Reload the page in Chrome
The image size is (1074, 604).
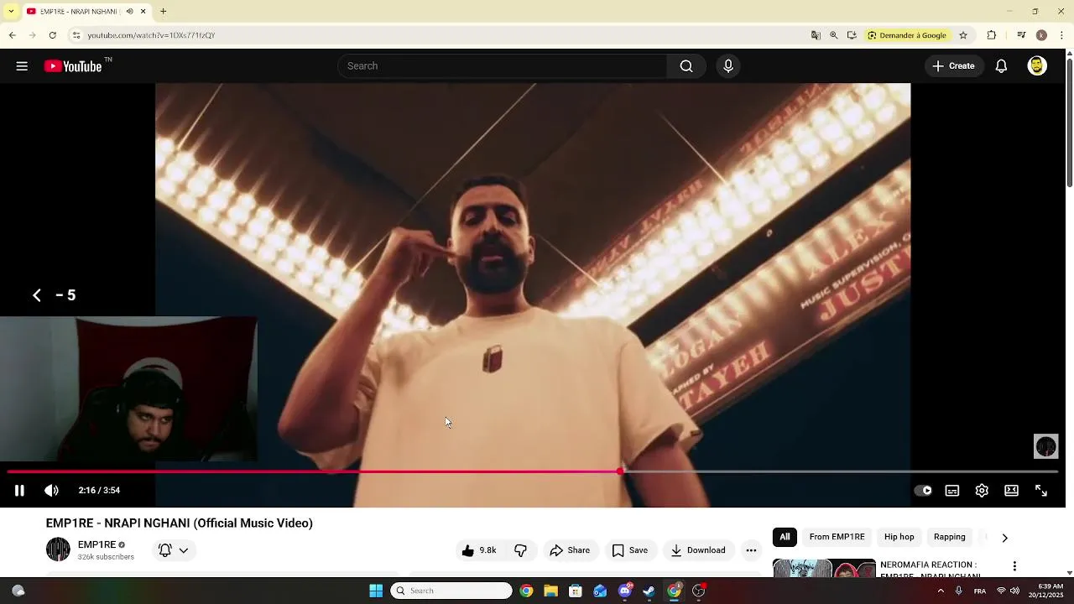coord(52,35)
